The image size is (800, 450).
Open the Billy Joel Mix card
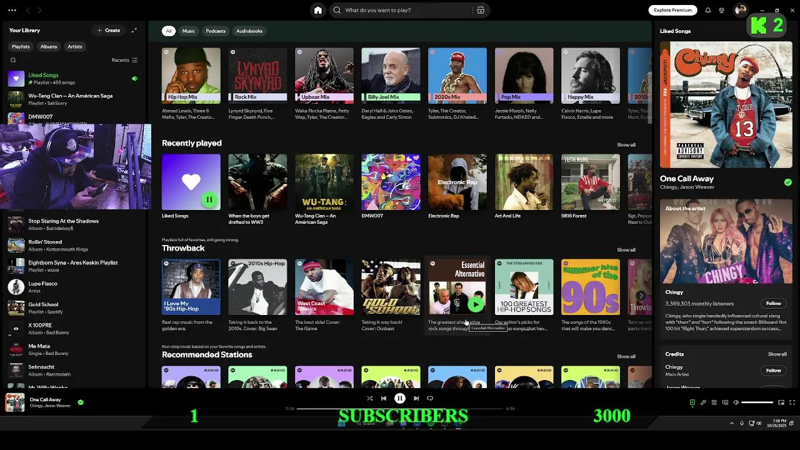tap(391, 84)
